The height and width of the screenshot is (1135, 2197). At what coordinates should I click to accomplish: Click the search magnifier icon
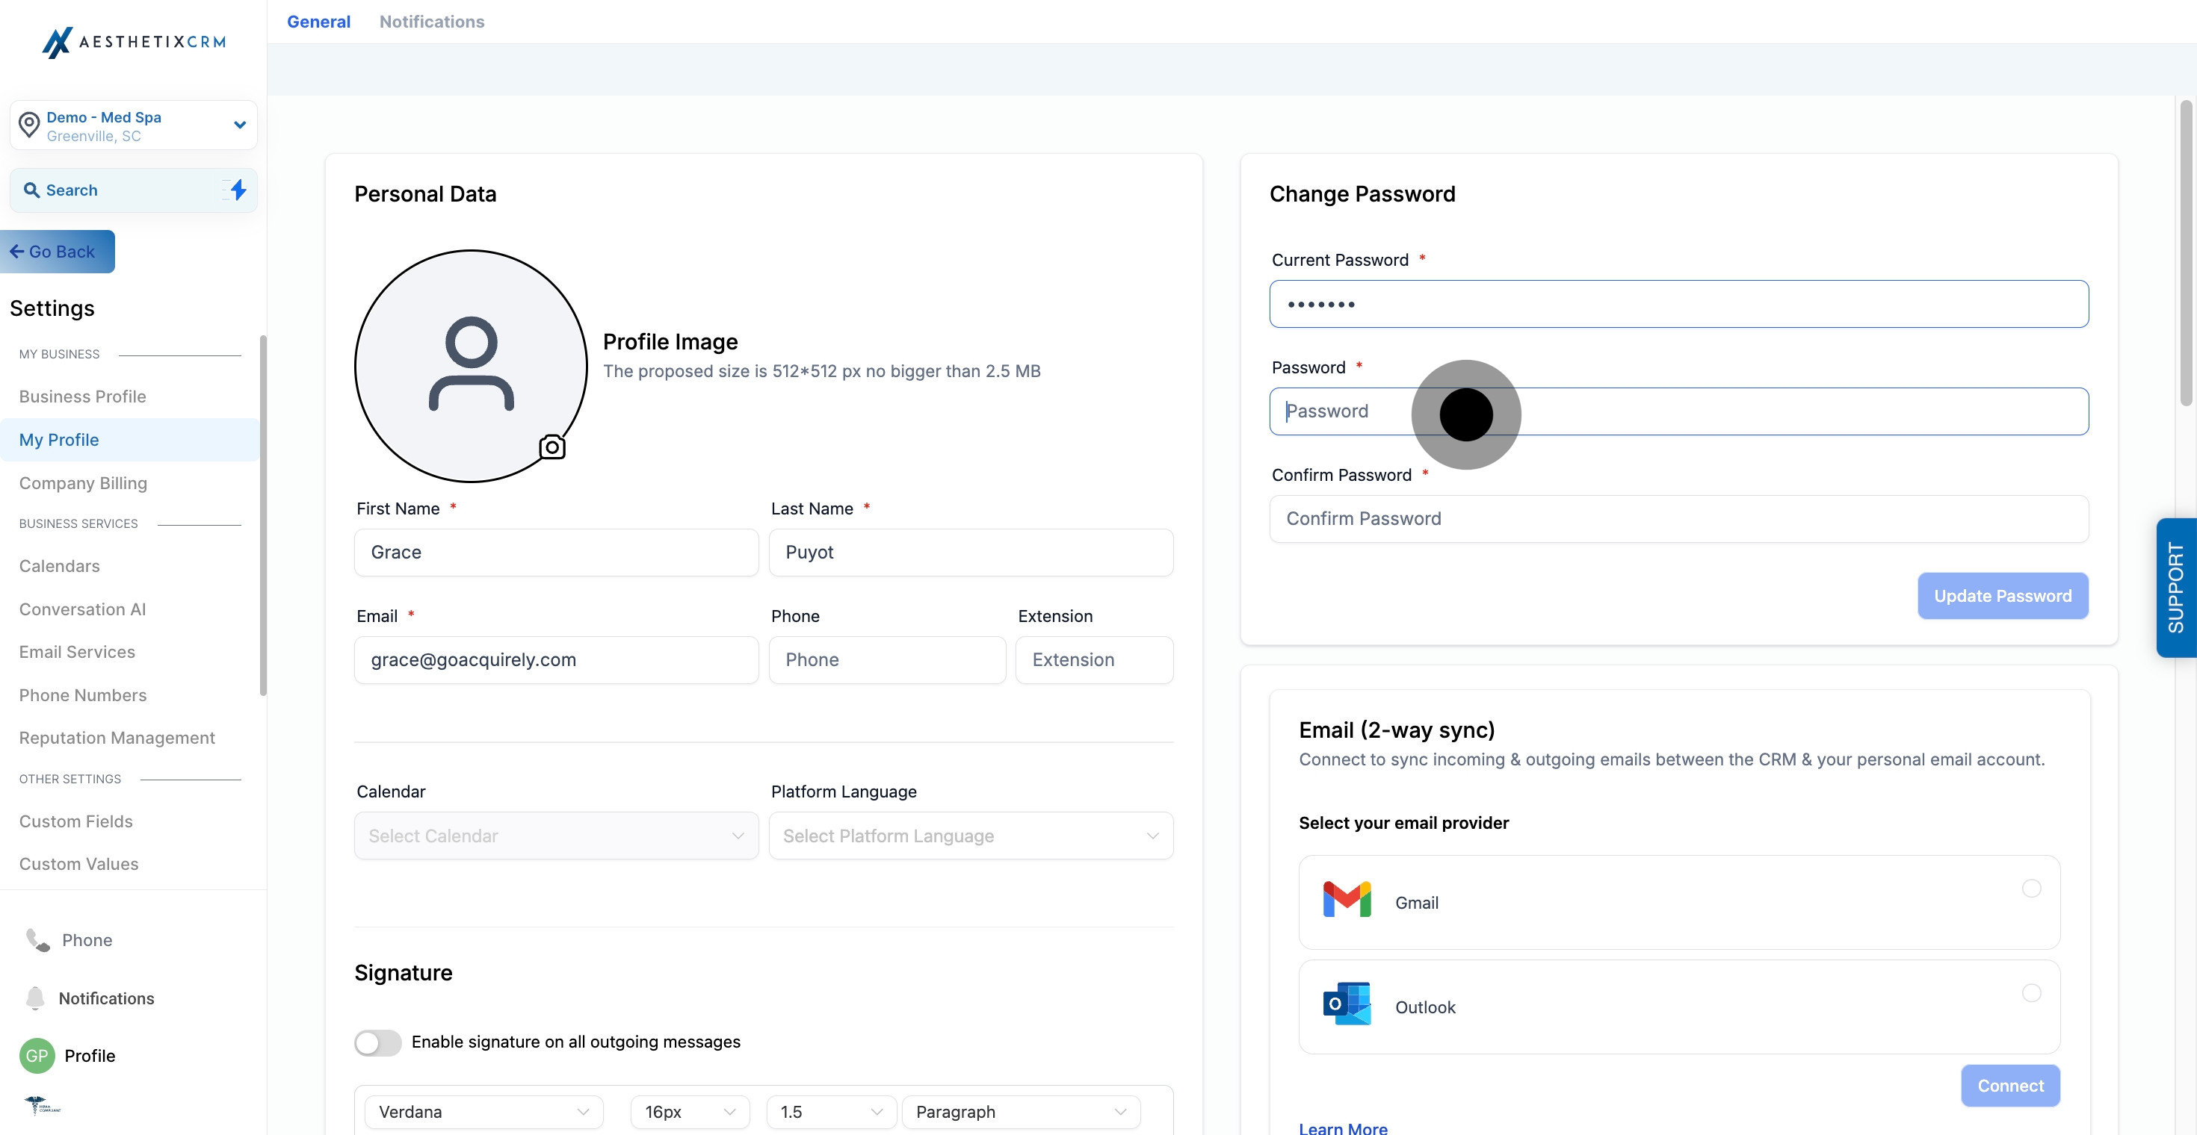31,190
